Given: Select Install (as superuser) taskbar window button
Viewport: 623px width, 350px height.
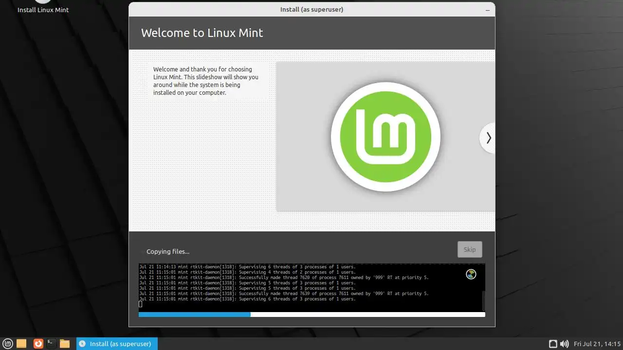Looking at the screenshot, I should tap(117, 344).
